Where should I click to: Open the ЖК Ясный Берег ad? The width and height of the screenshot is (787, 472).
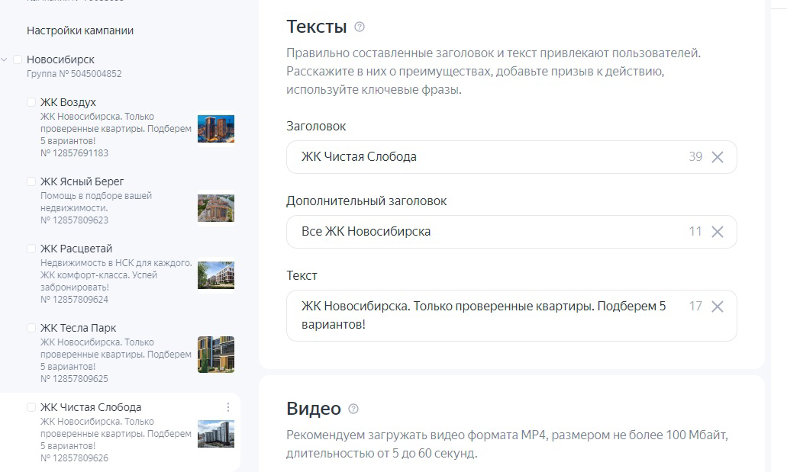[x=82, y=181]
